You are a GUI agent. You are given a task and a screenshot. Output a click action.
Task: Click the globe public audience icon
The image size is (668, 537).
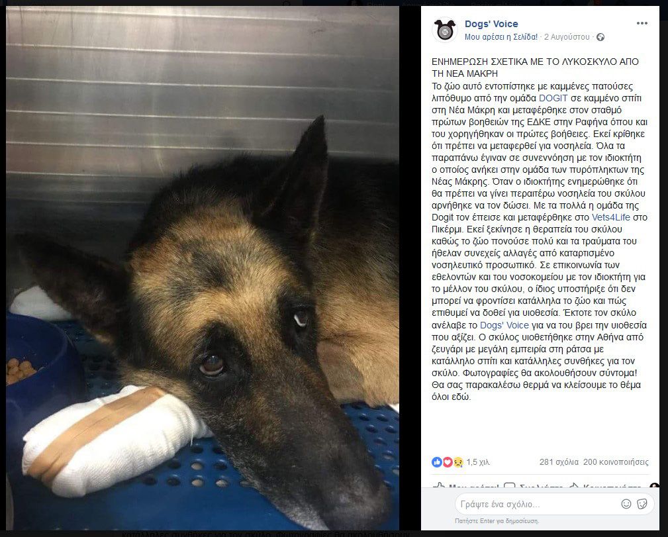click(x=600, y=37)
